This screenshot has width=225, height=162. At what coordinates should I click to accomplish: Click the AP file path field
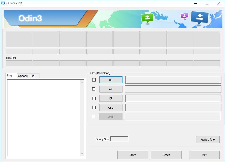tap(173, 89)
